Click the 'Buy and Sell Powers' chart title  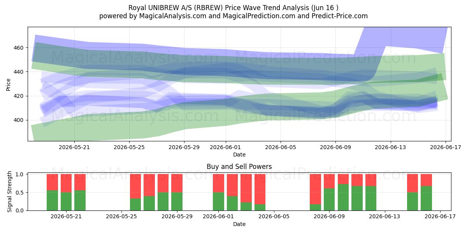239,167
